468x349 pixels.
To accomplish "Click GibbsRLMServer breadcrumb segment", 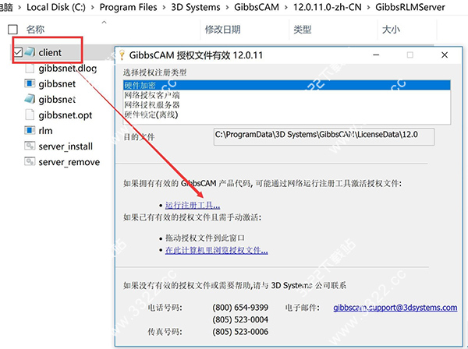I will [410, 7].
